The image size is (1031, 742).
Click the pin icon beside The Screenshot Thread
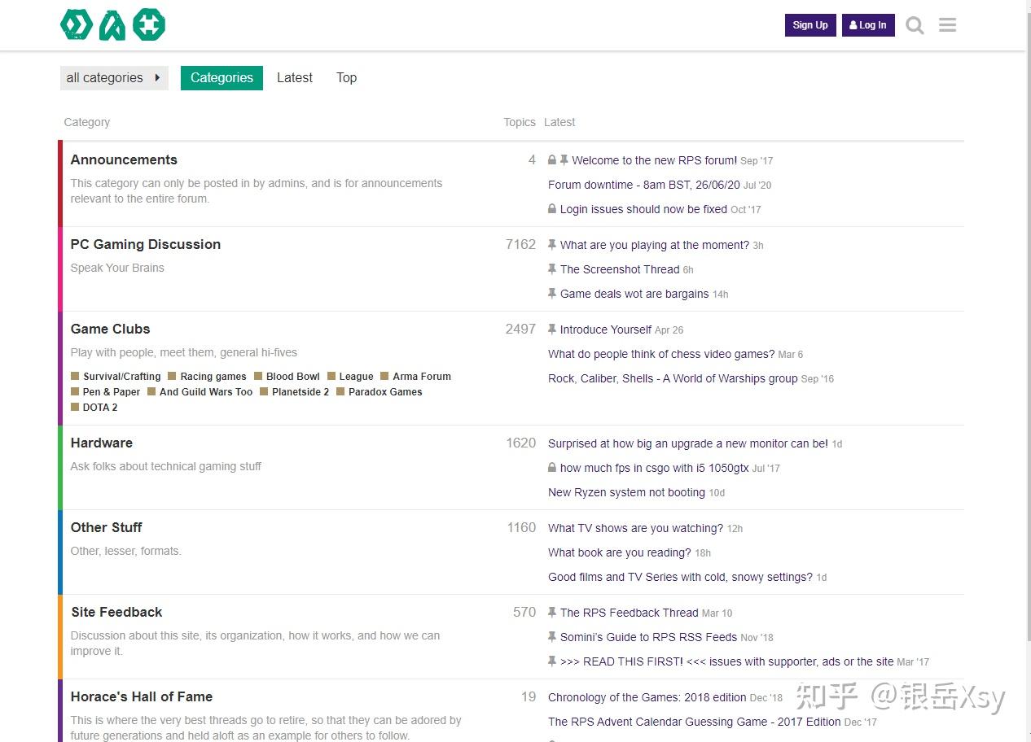(552, 269)
